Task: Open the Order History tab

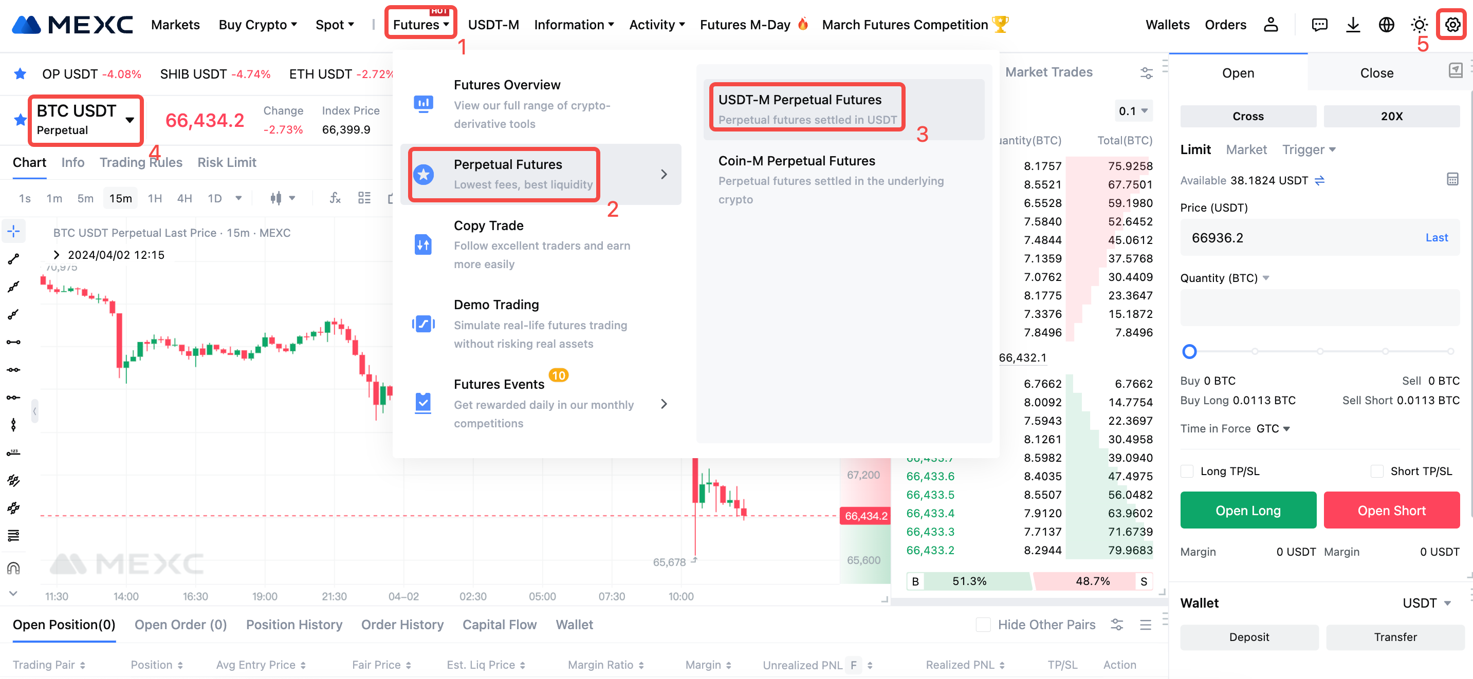Action: pos(402,625)
